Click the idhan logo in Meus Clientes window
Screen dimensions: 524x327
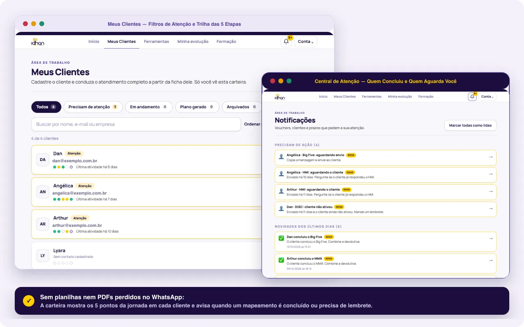(x=38, y=42)
